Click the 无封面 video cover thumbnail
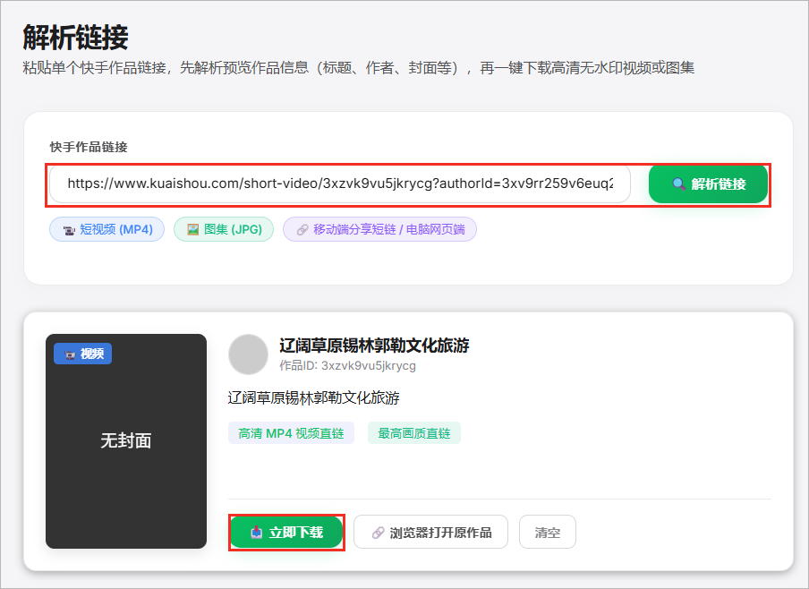 [126, 441]
